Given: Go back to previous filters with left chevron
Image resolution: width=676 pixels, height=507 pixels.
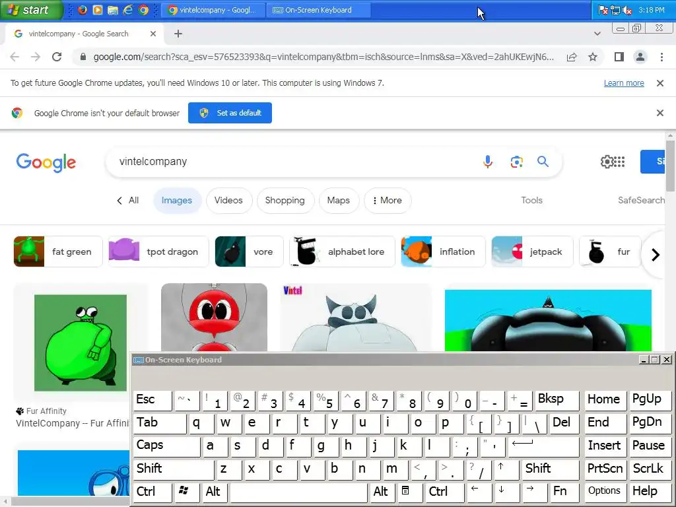Looking at the screenshot, I should tap(119, 201).
